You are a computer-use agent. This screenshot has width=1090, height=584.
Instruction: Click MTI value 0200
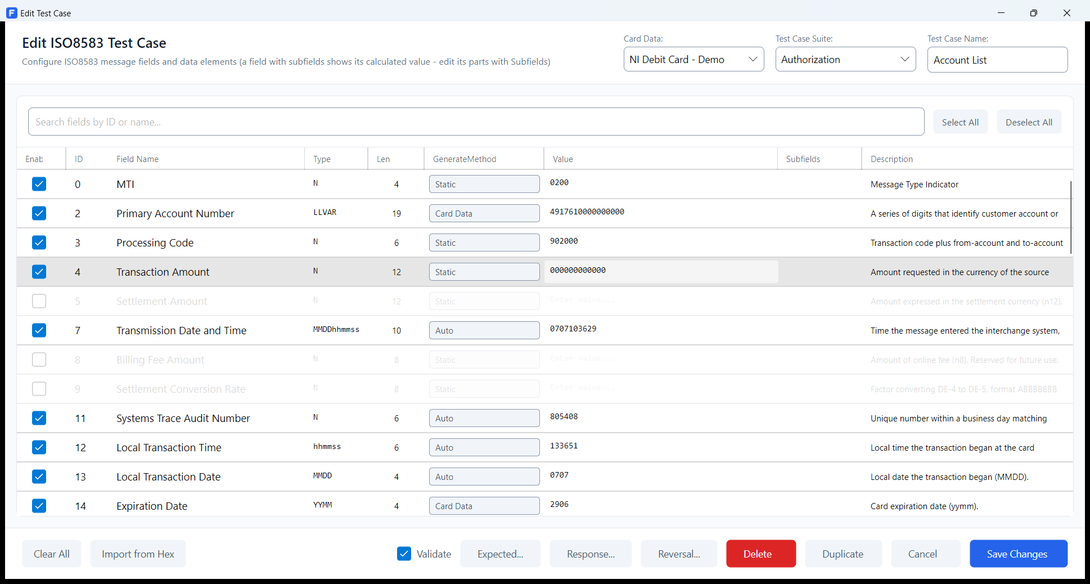(559, 182)
